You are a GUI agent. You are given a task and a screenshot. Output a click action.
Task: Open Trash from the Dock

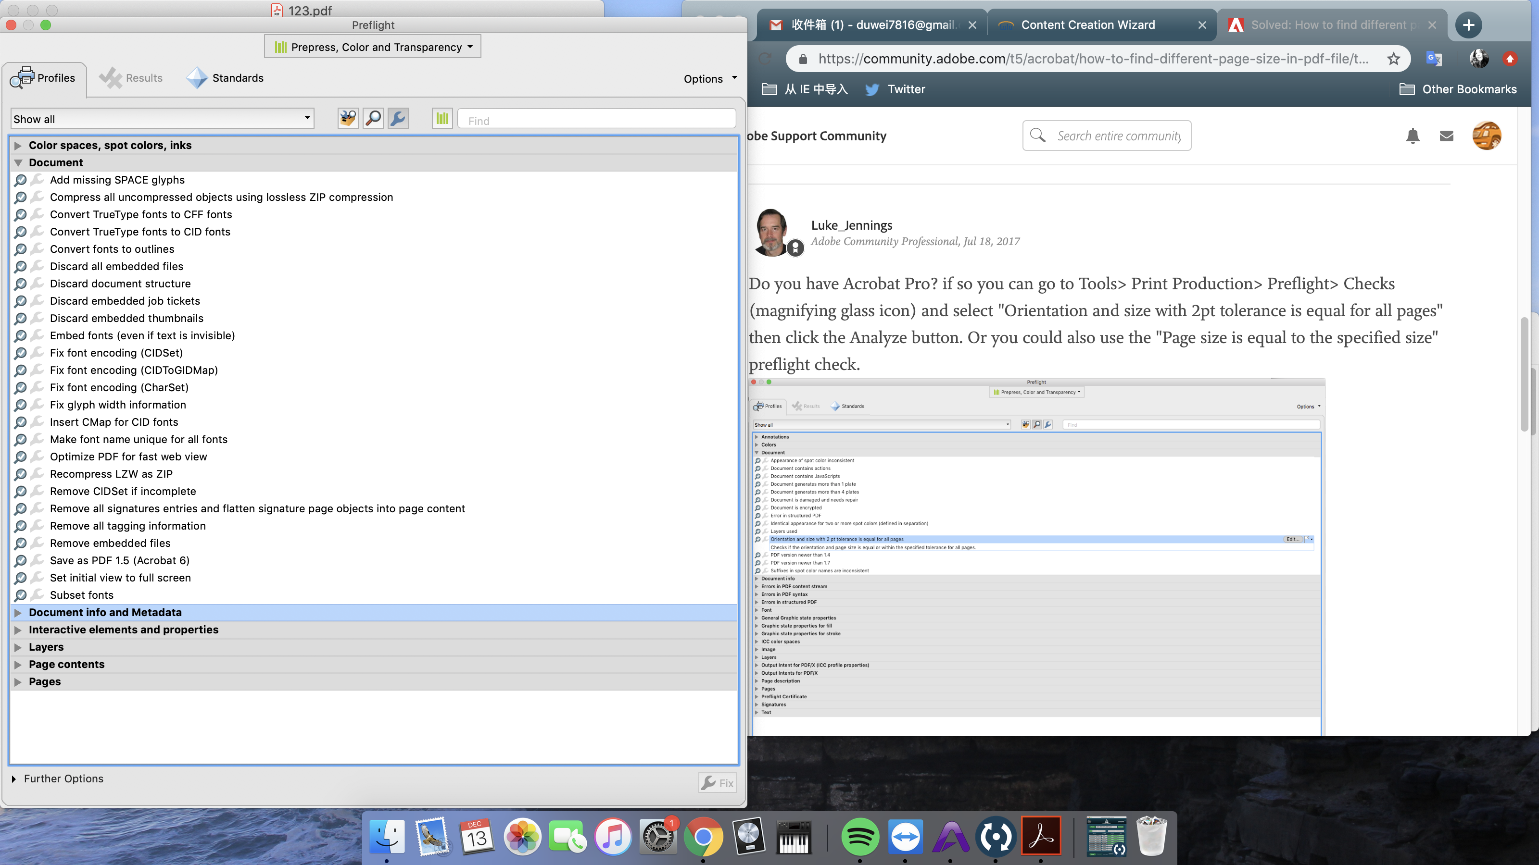coord(1151,836)
